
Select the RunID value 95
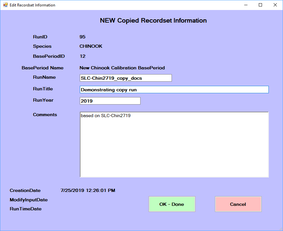(x=82, y=37)
